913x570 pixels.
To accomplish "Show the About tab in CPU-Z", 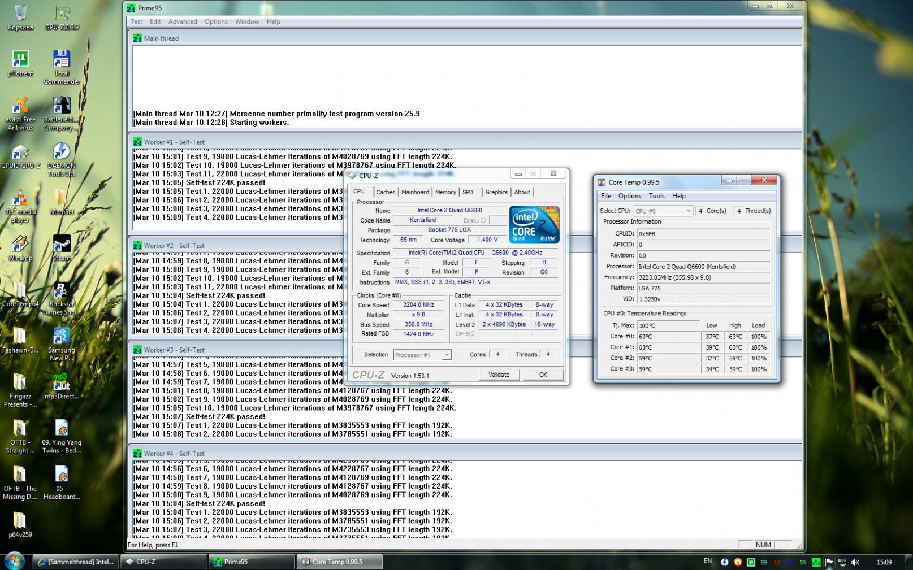I will [x=522, y=192].
